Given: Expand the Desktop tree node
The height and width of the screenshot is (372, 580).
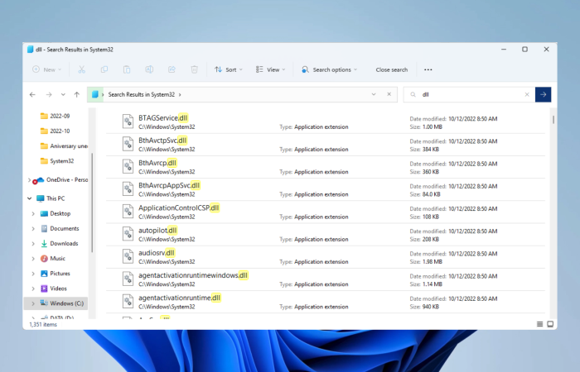Looking at the screenshot, I should [33, 213].
